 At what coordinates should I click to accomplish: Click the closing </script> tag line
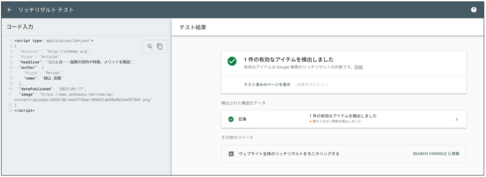coord(24,111)
